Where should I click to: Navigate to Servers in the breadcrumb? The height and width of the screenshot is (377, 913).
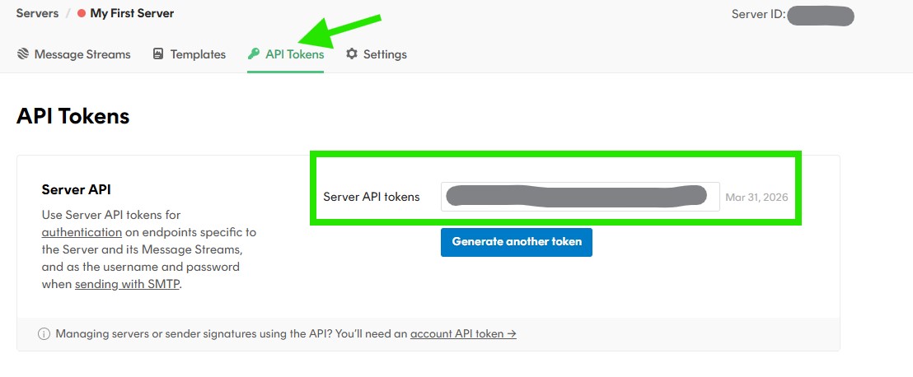tap(37, 13)
